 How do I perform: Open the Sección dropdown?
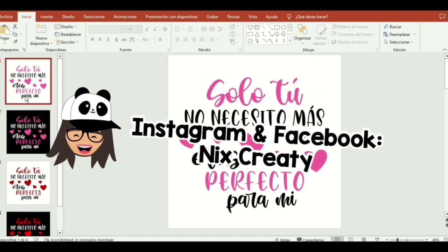tap(66, 42)
